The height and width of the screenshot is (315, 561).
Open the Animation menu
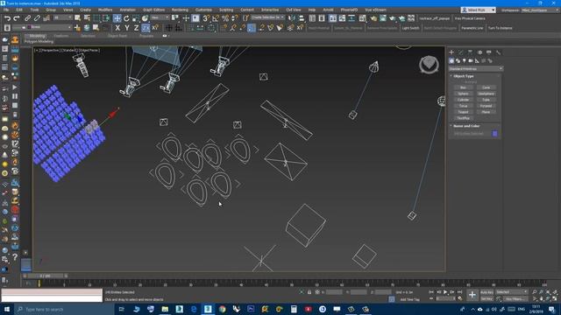click(x=128, y=10)
